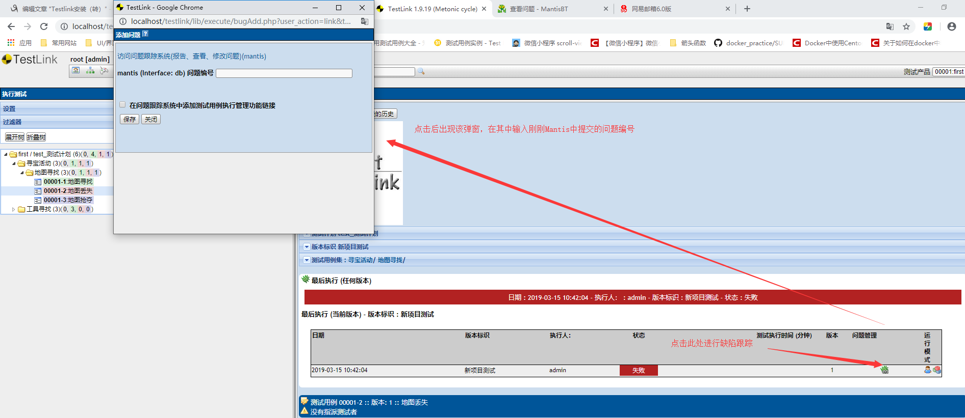Screen dimensions: 965x418
Task: Click the mantis 问题编号 input field
Action: [284, 73]
